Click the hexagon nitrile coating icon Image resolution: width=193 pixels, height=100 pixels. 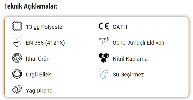[x=104, y=58]
